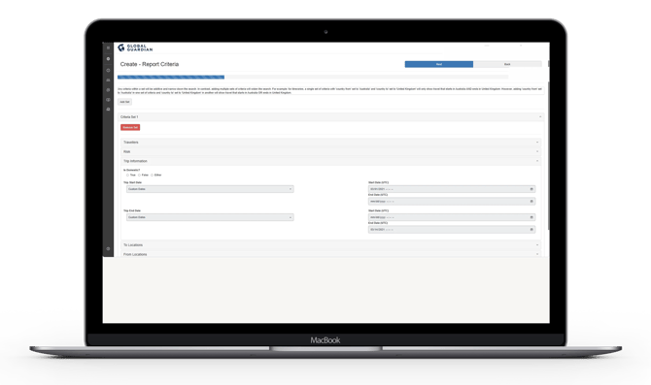Click the red Remove Set button
This screenshot has height=385, width=651.
point(130,127)
